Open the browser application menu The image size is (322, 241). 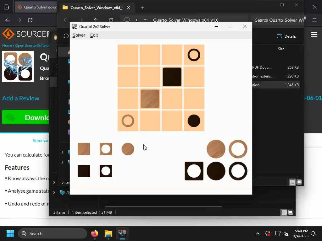coord(314,20)
